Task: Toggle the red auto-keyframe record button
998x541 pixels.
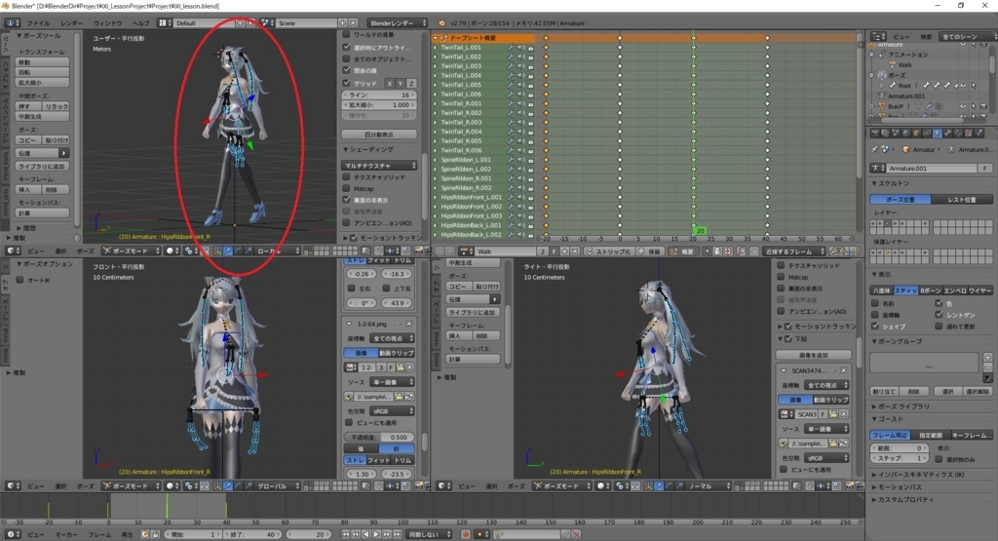Action: tap(466, 534)
